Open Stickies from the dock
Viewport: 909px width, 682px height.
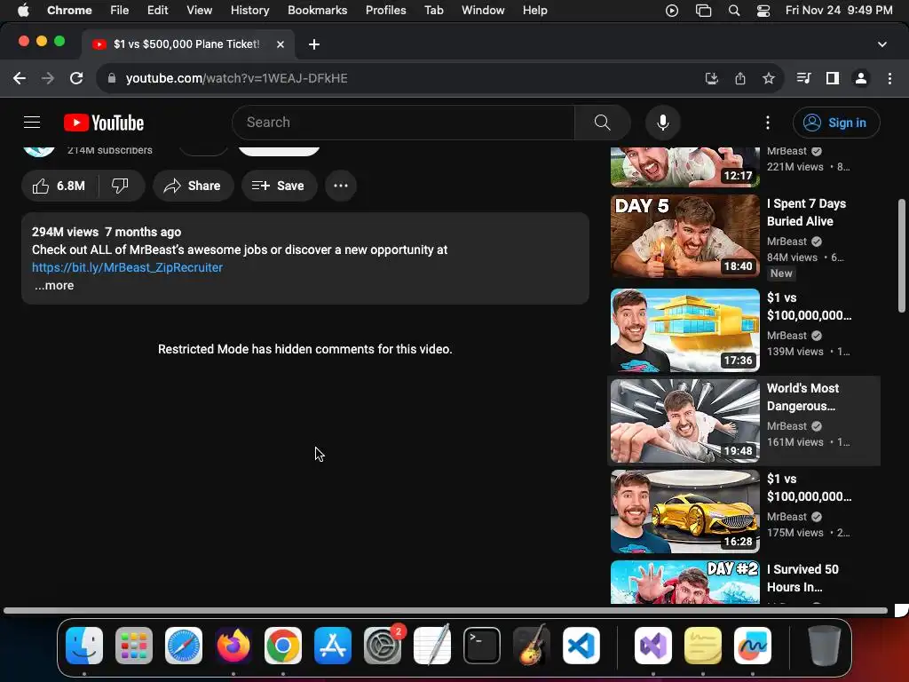[x=703, y=646]
